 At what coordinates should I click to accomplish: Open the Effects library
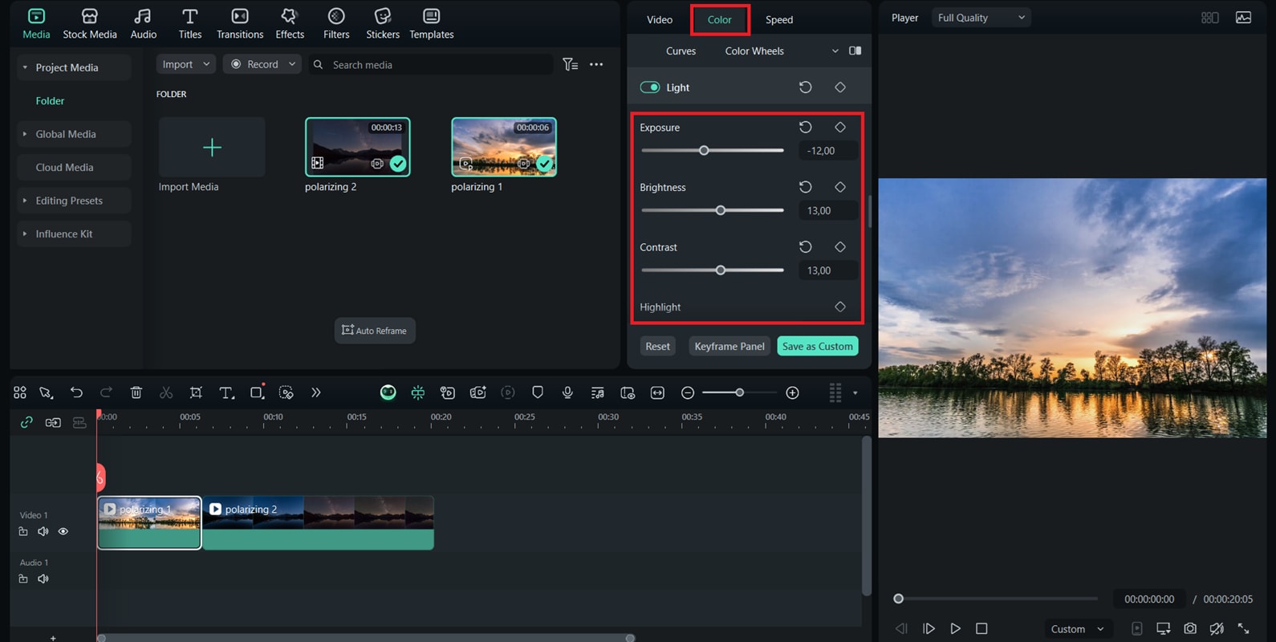click(290, 24)
